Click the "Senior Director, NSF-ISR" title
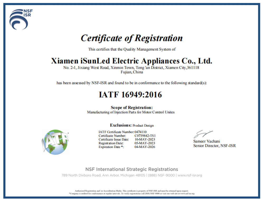Image resolution: width=264 pixels, height=202 pixels. click(x=214, y=146)
